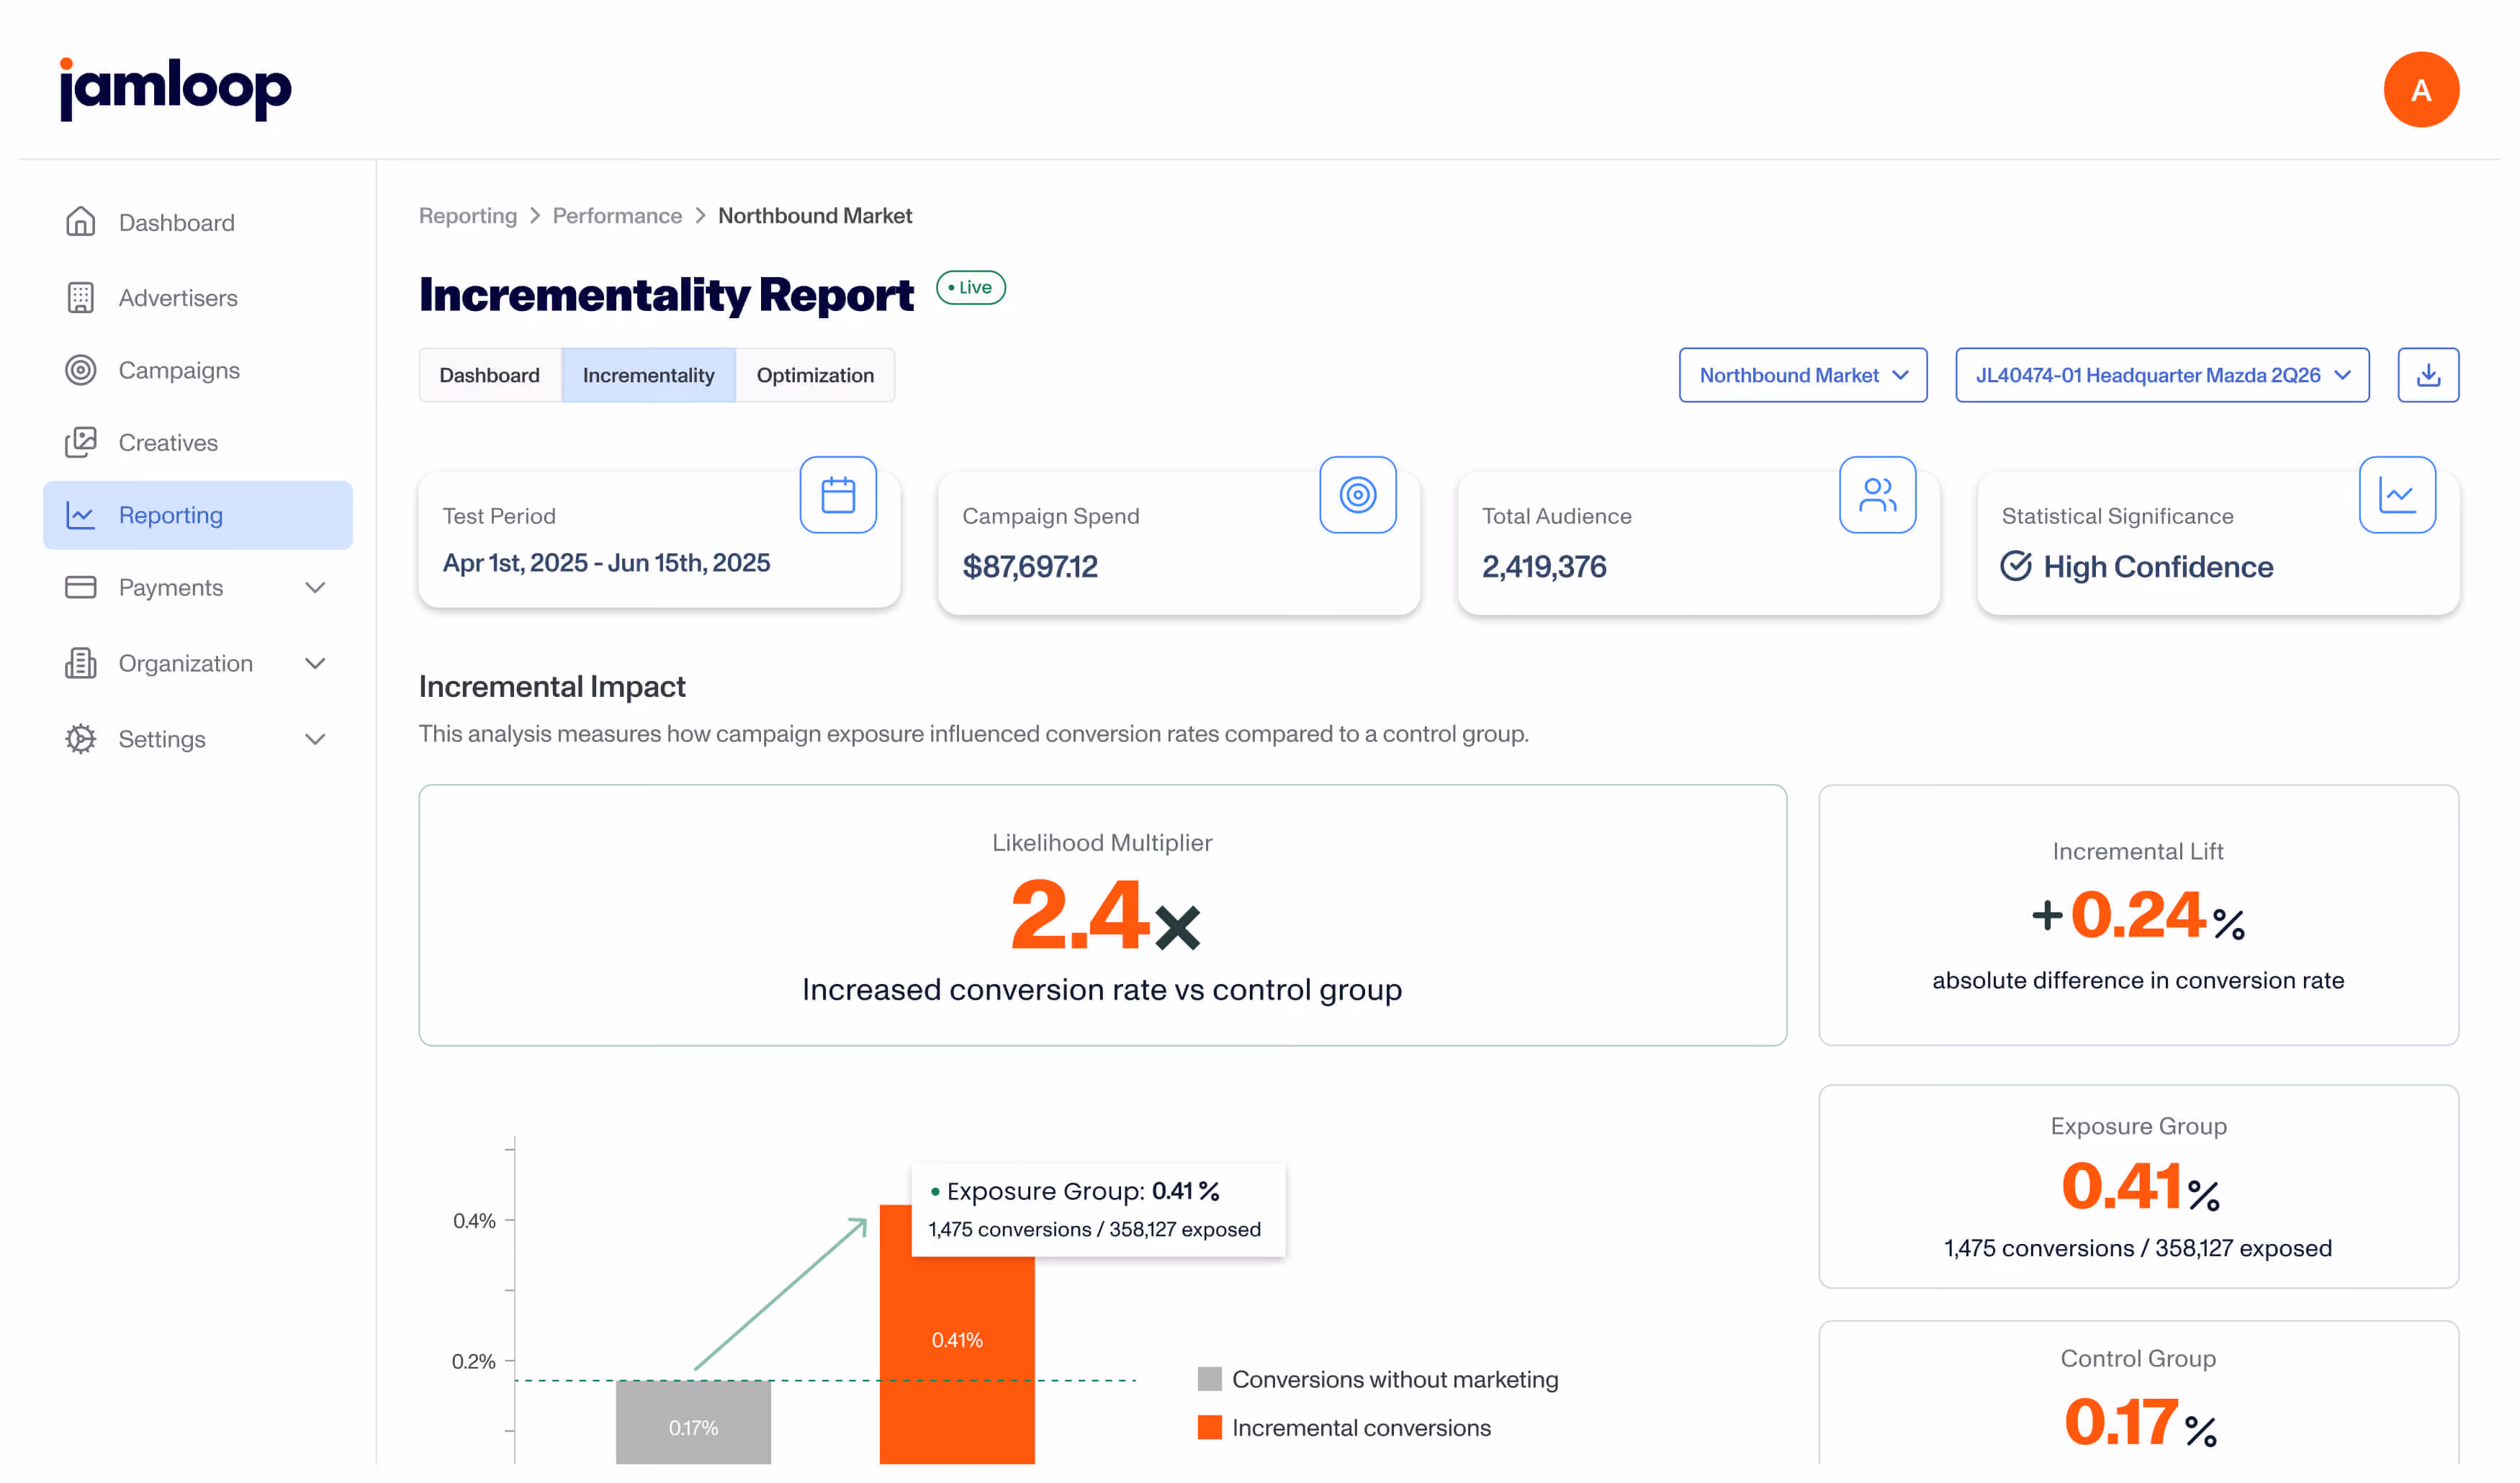This screenshot has width=2520, height=1483.
Task: Click the total audience value 2,419,376
Action: tap(1544, 567)
